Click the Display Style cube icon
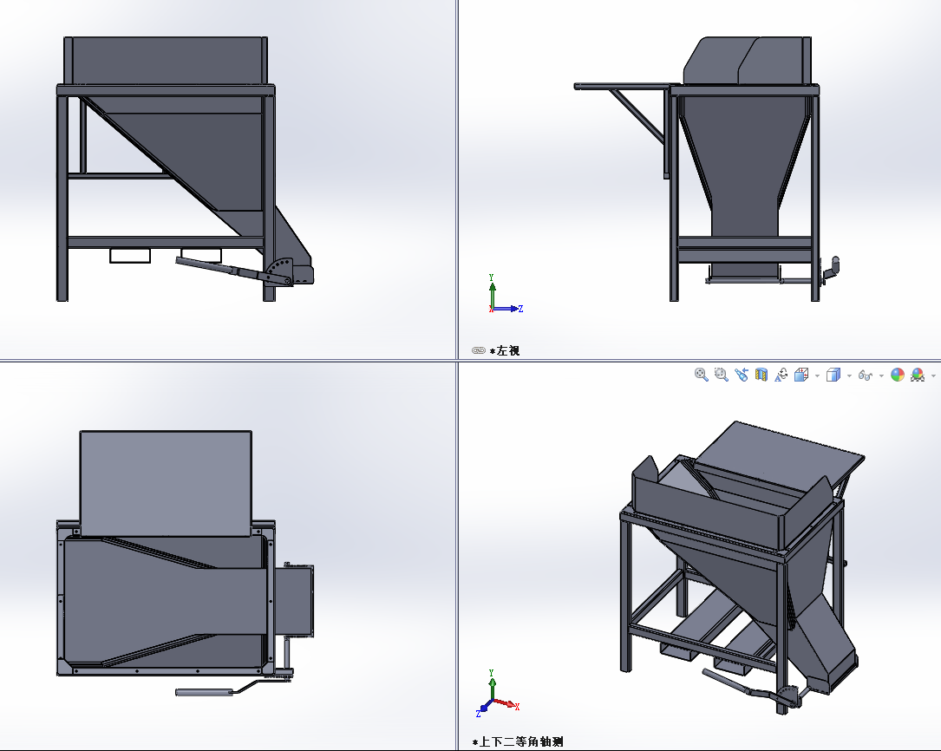This screenshot has width=941, height=751. click(833, 375)
